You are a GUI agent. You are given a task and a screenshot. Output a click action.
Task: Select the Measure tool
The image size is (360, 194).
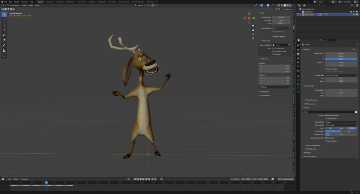point(4,50)
